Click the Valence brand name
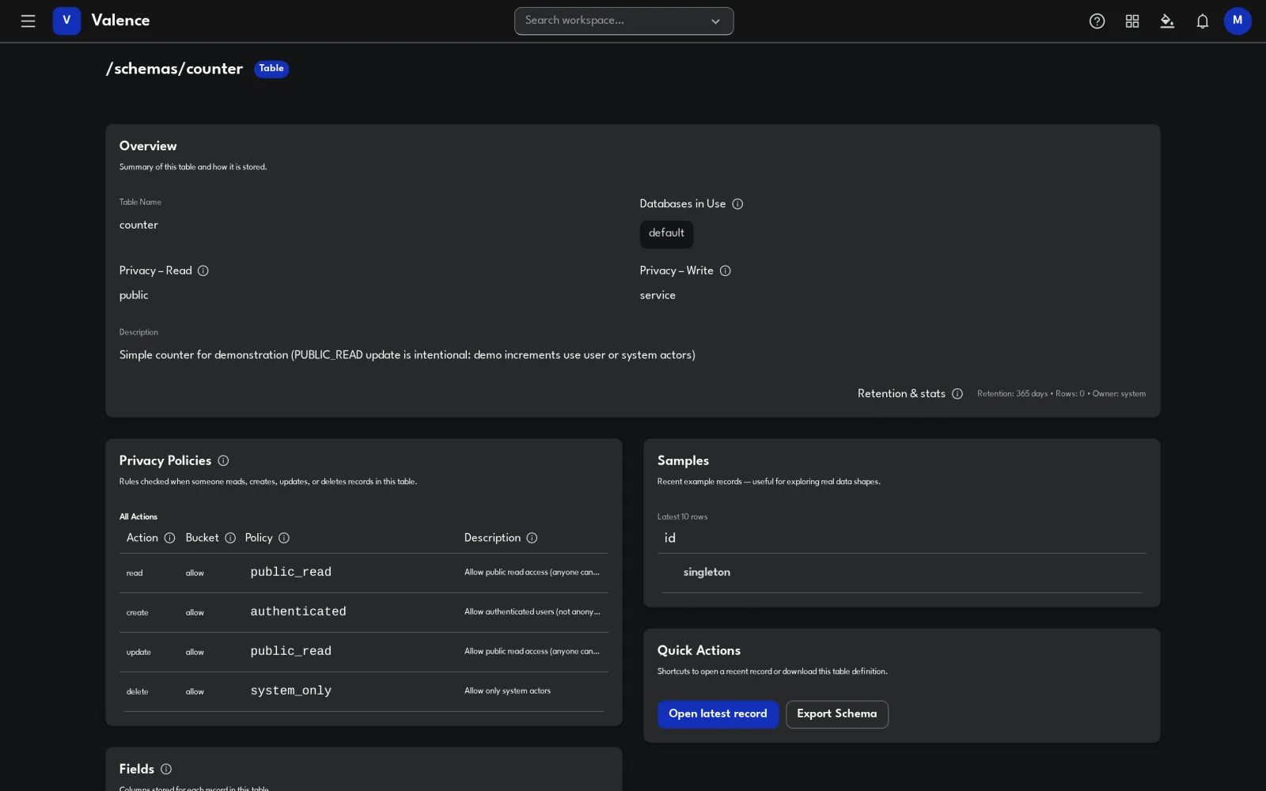 120,21
